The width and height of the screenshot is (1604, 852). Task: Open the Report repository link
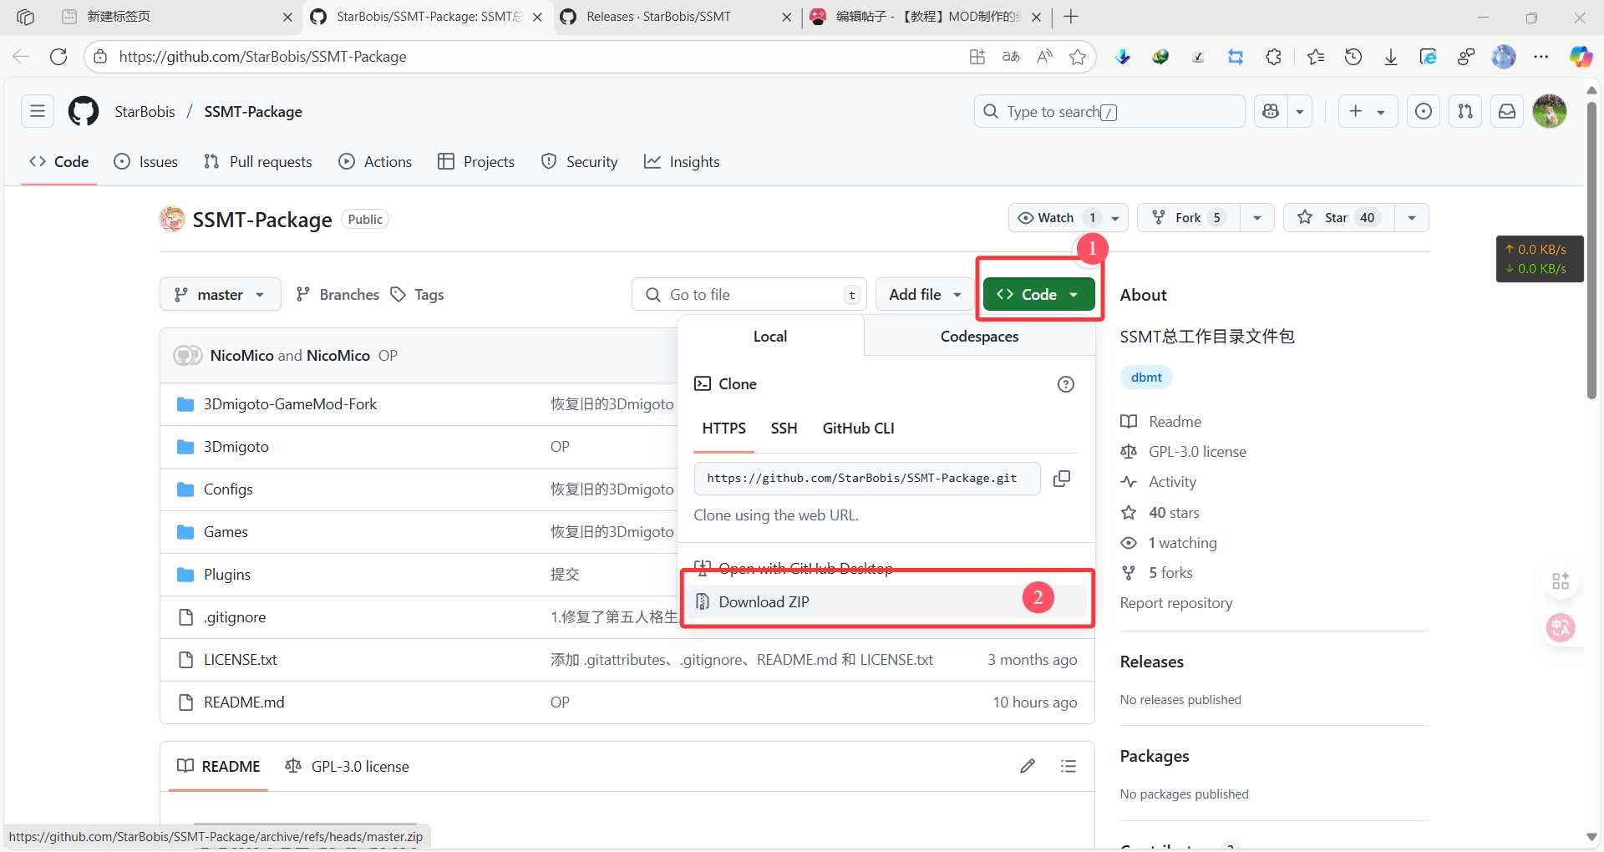tap(1175, 603)
